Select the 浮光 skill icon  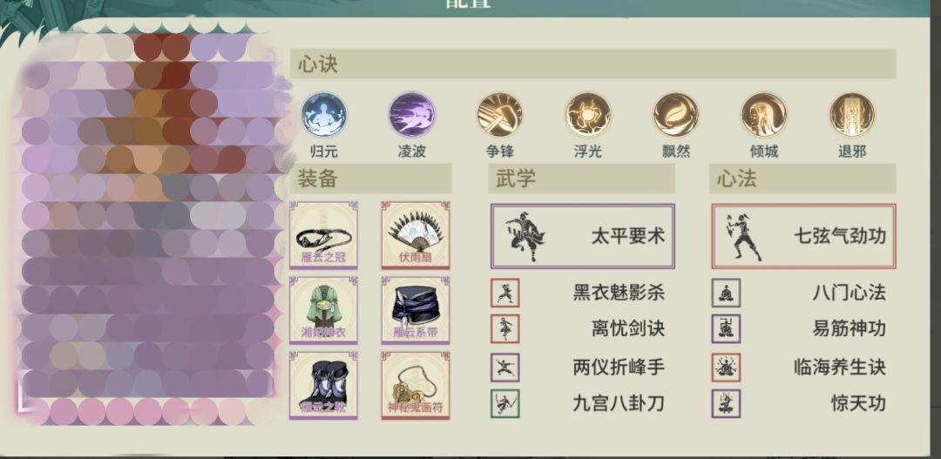pyautogui.click(x=587, y=115)
